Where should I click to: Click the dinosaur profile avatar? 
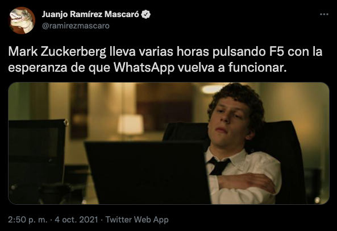(22, 20)
